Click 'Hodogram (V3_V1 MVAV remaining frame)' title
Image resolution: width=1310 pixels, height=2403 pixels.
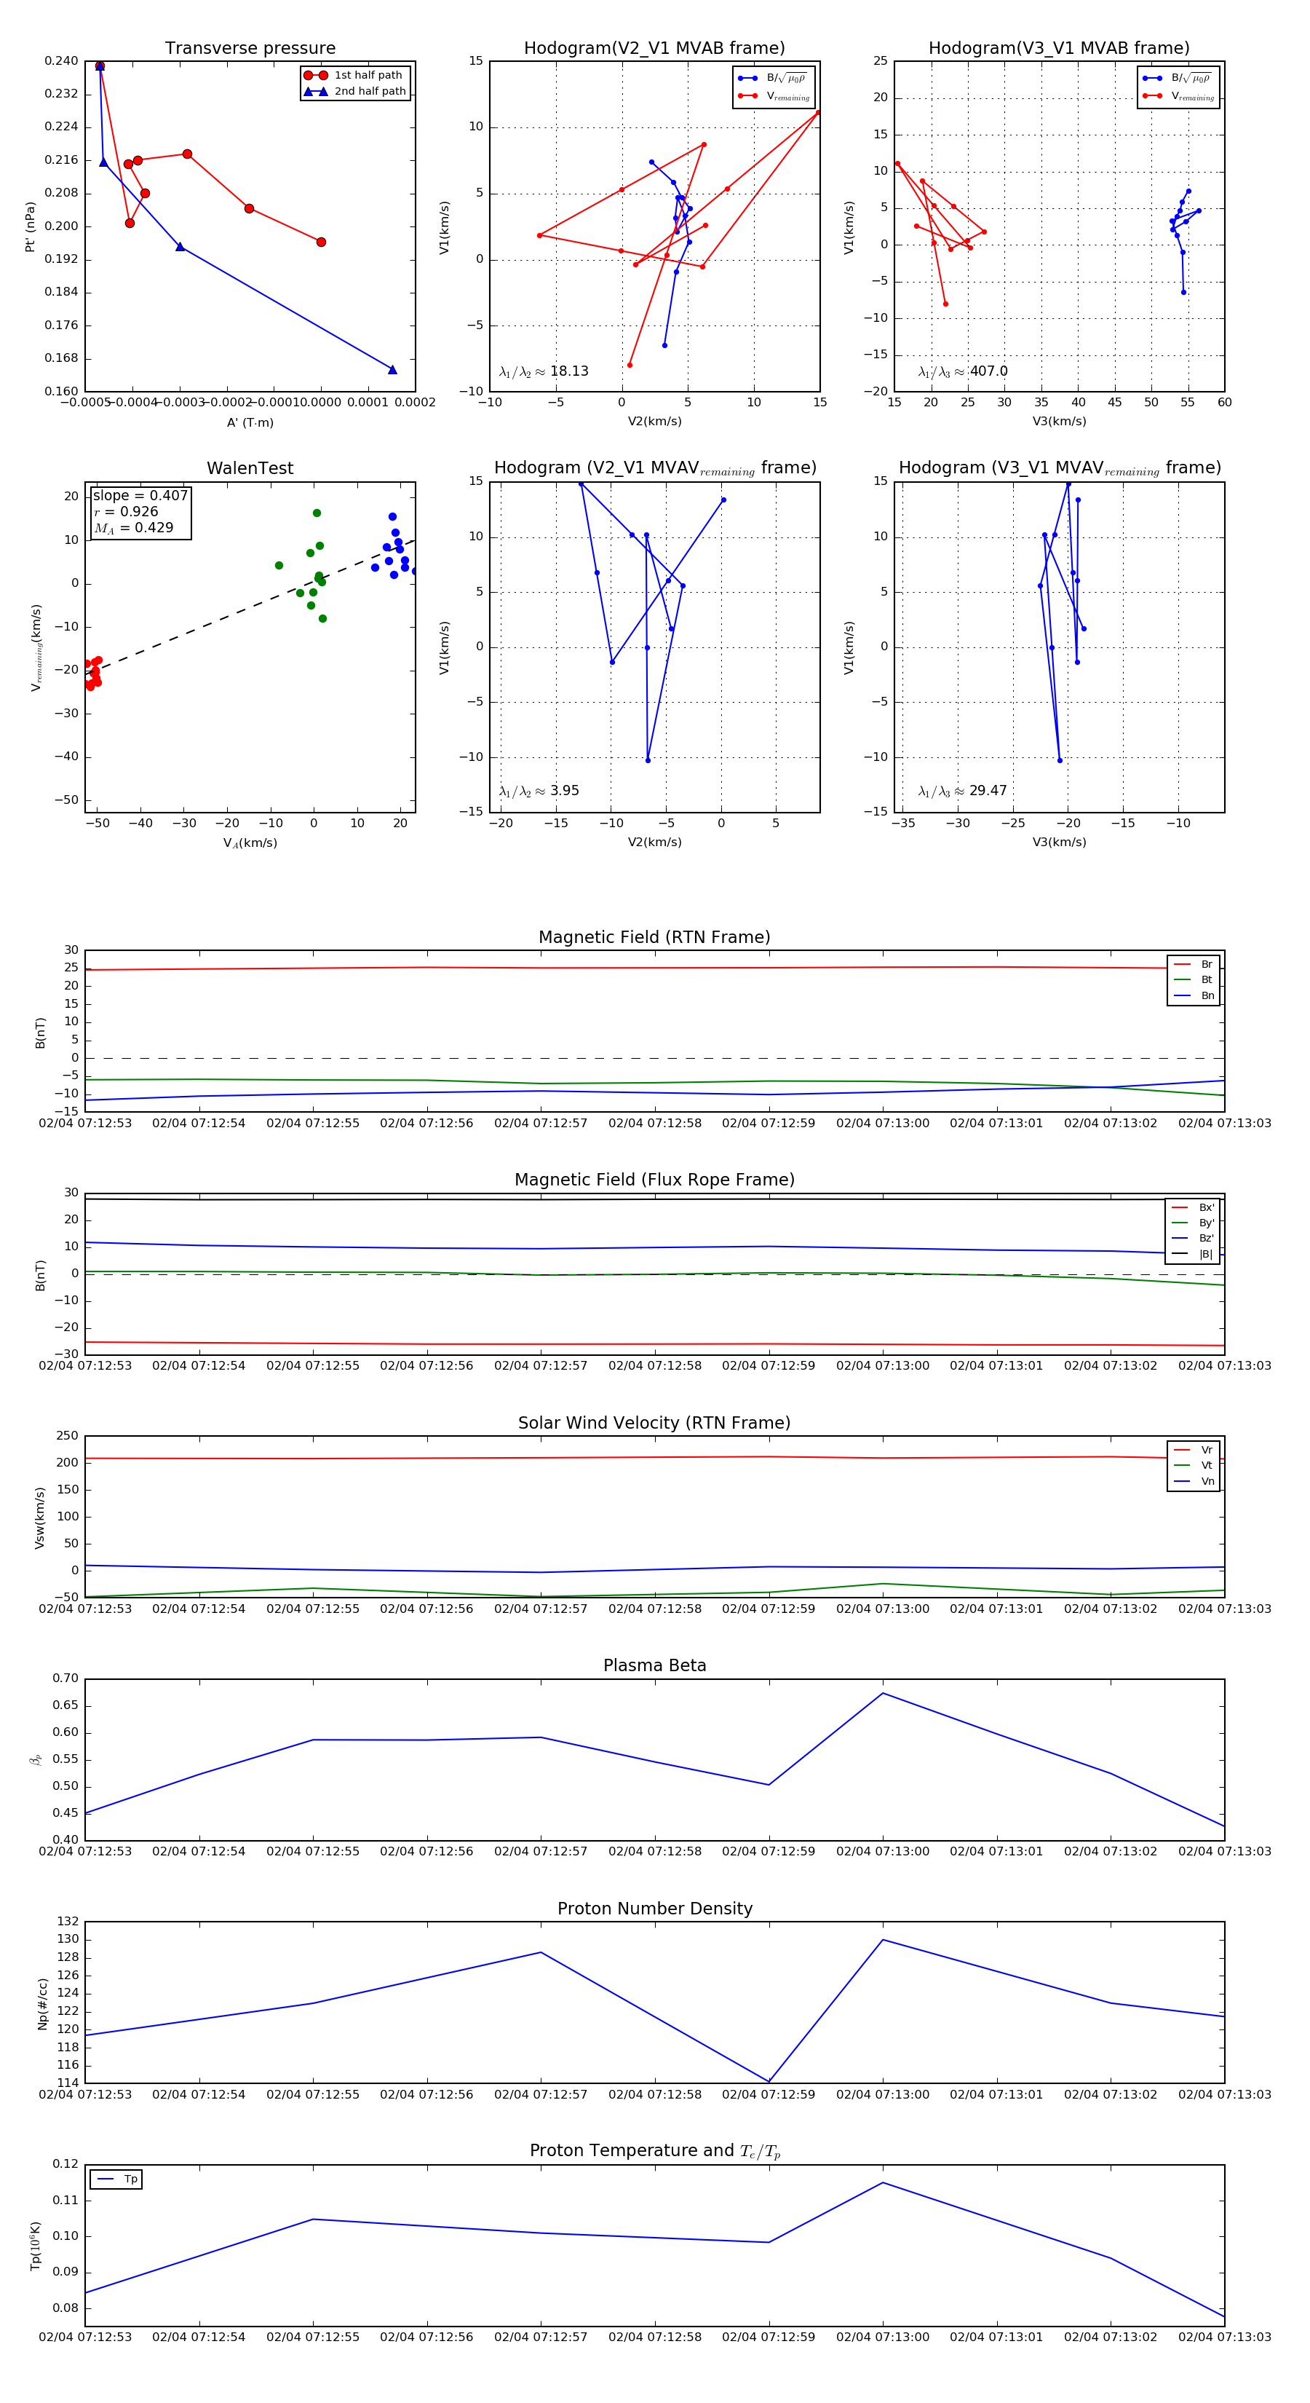pos(1059,468)
